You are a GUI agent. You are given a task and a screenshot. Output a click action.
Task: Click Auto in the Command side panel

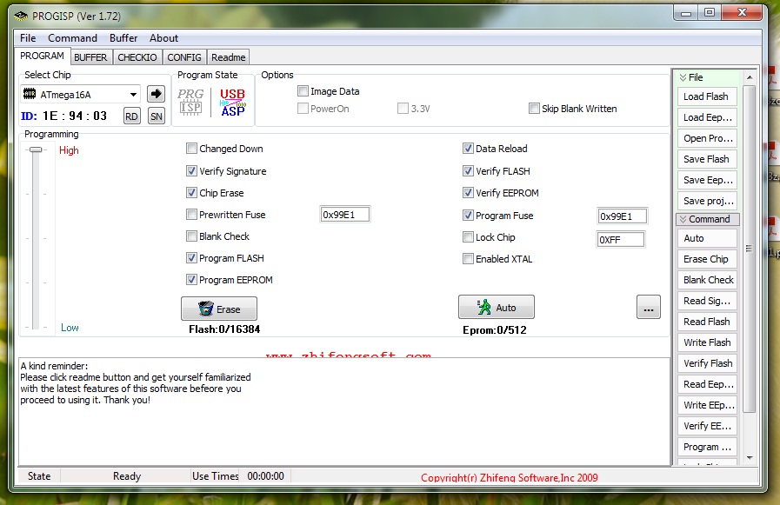click(x=707, y=238)
